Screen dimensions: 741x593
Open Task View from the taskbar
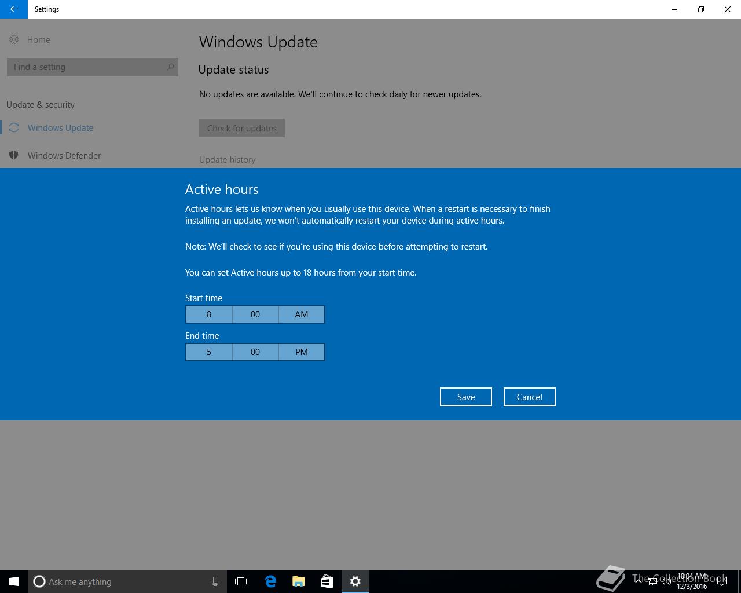pyautogui.click(x=241, y=581)
